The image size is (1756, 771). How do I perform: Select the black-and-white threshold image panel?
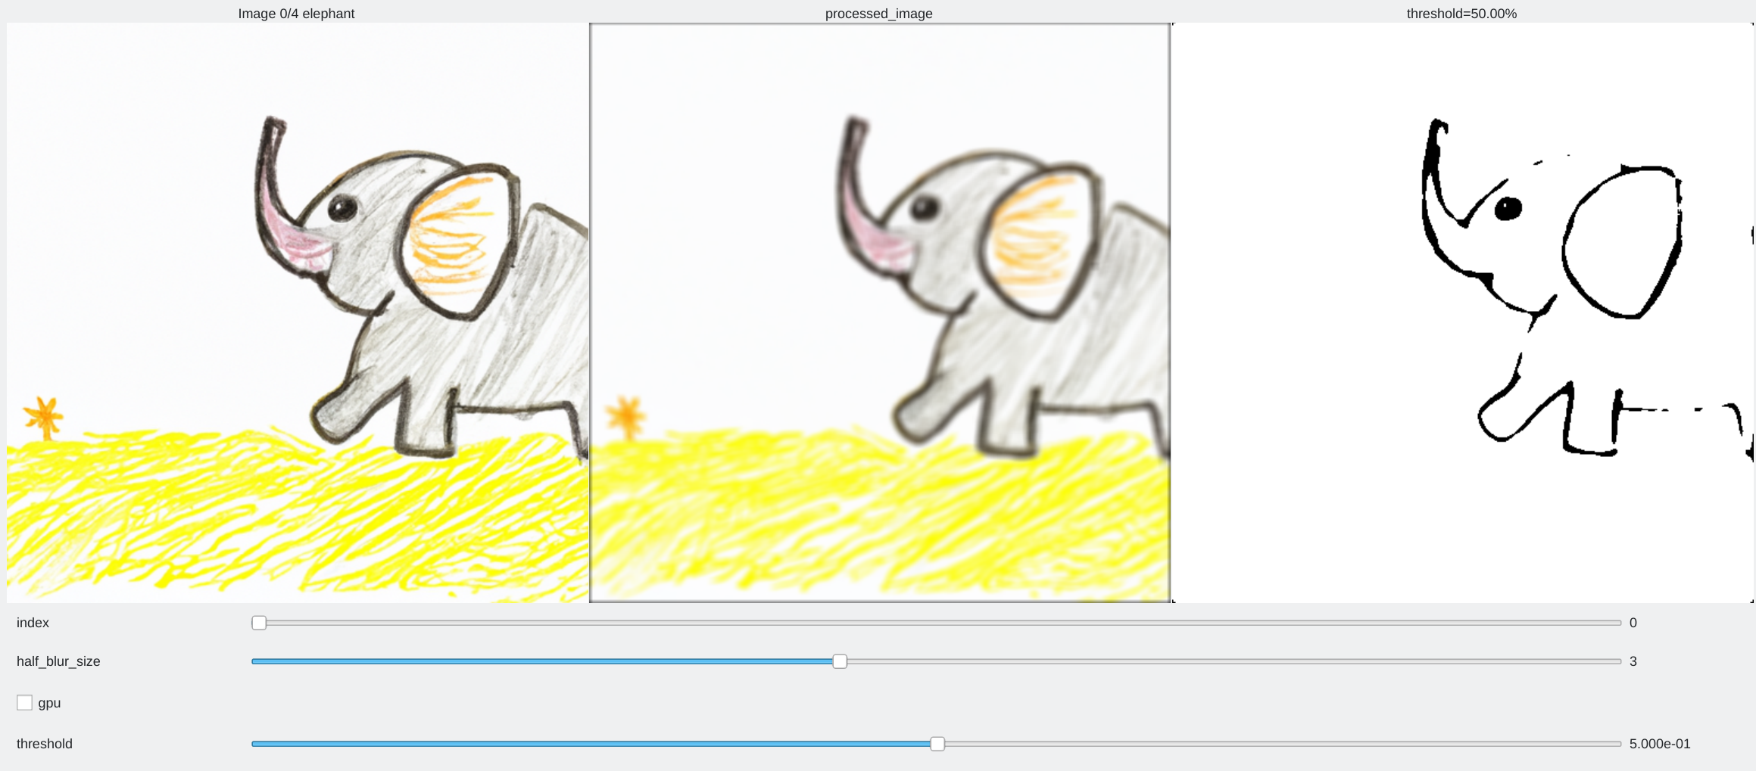pos(1463,312)
